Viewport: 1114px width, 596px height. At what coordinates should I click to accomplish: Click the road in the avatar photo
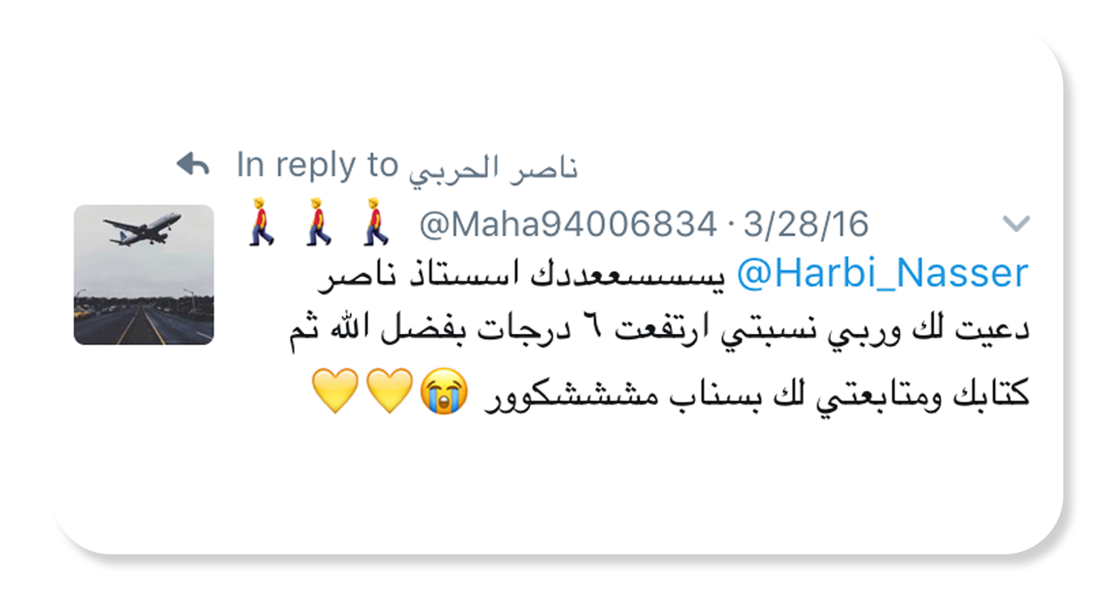click(144, 326)
